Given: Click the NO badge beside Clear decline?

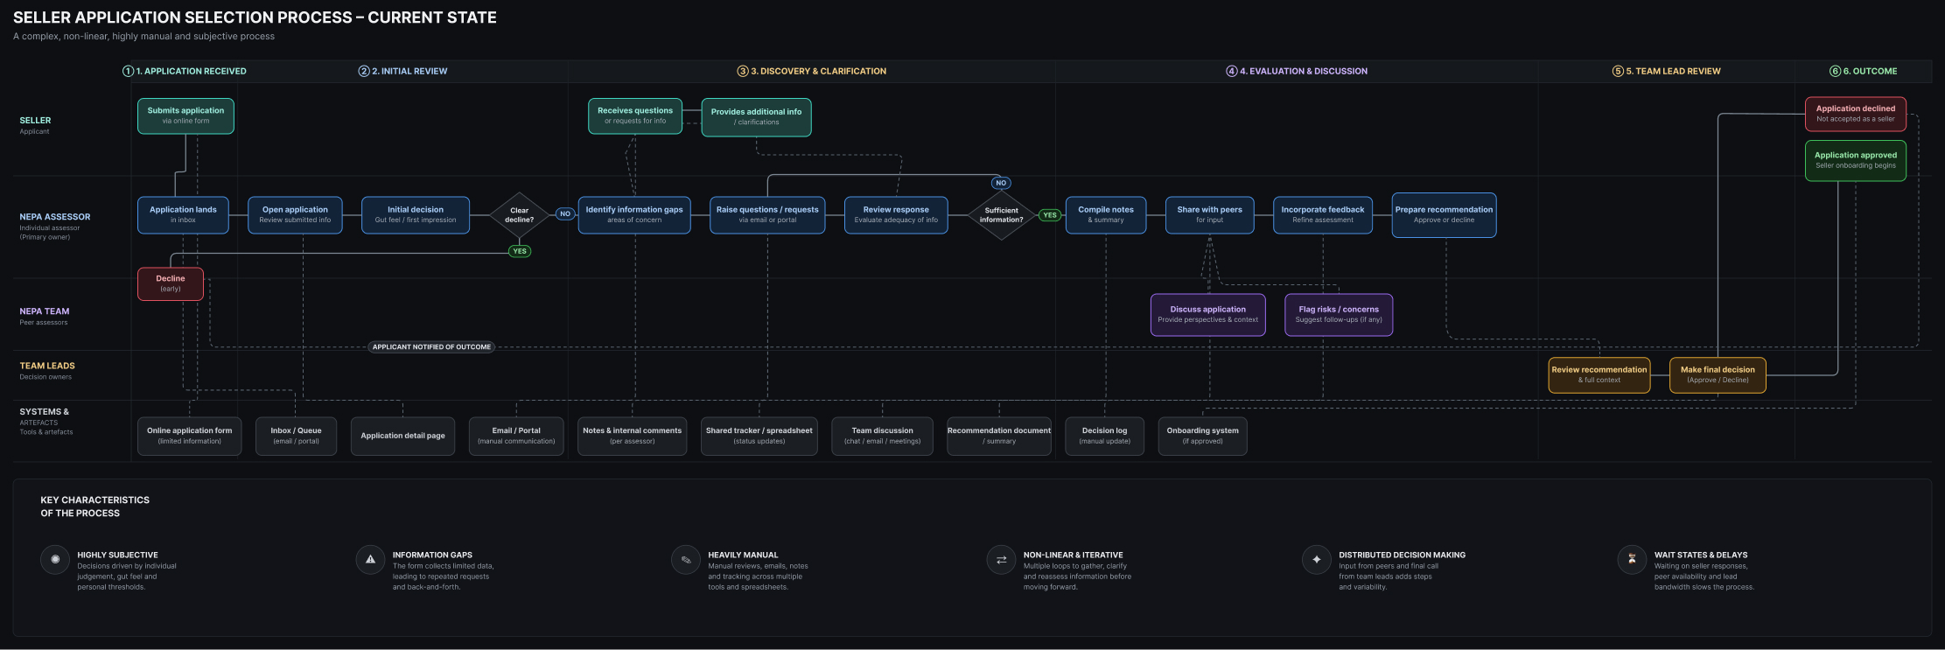Looking at the screenshot, I should coord(565,213).
